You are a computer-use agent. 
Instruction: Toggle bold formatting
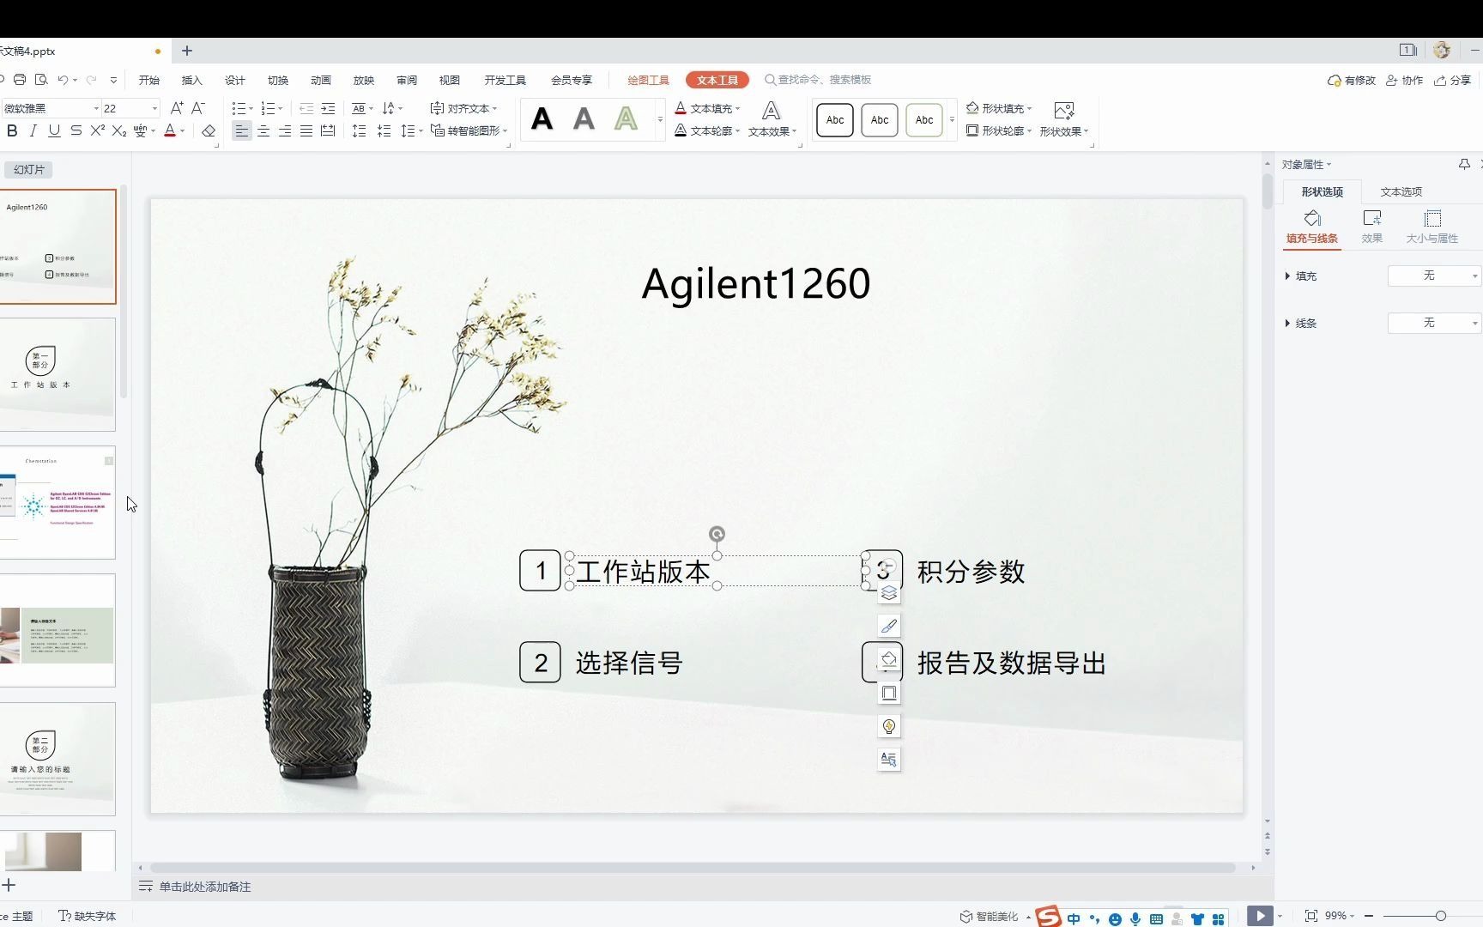12,130
